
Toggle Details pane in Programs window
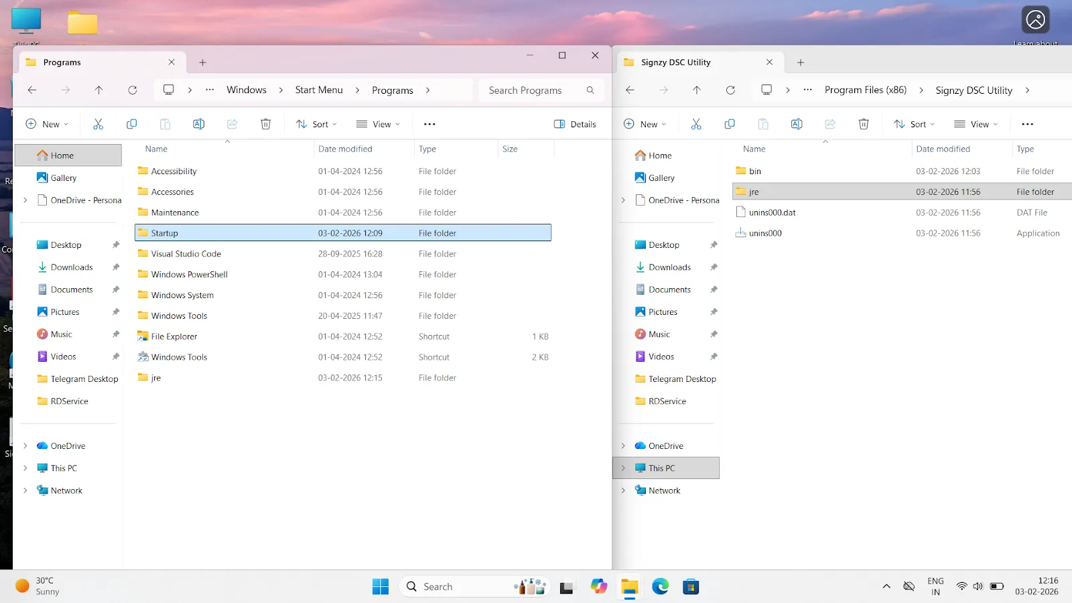[x=575, y=124]
